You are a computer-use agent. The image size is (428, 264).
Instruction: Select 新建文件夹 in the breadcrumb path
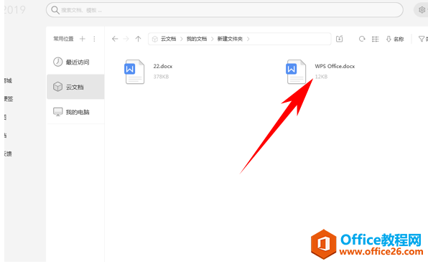pyautogui.click(x=230, y=39)
